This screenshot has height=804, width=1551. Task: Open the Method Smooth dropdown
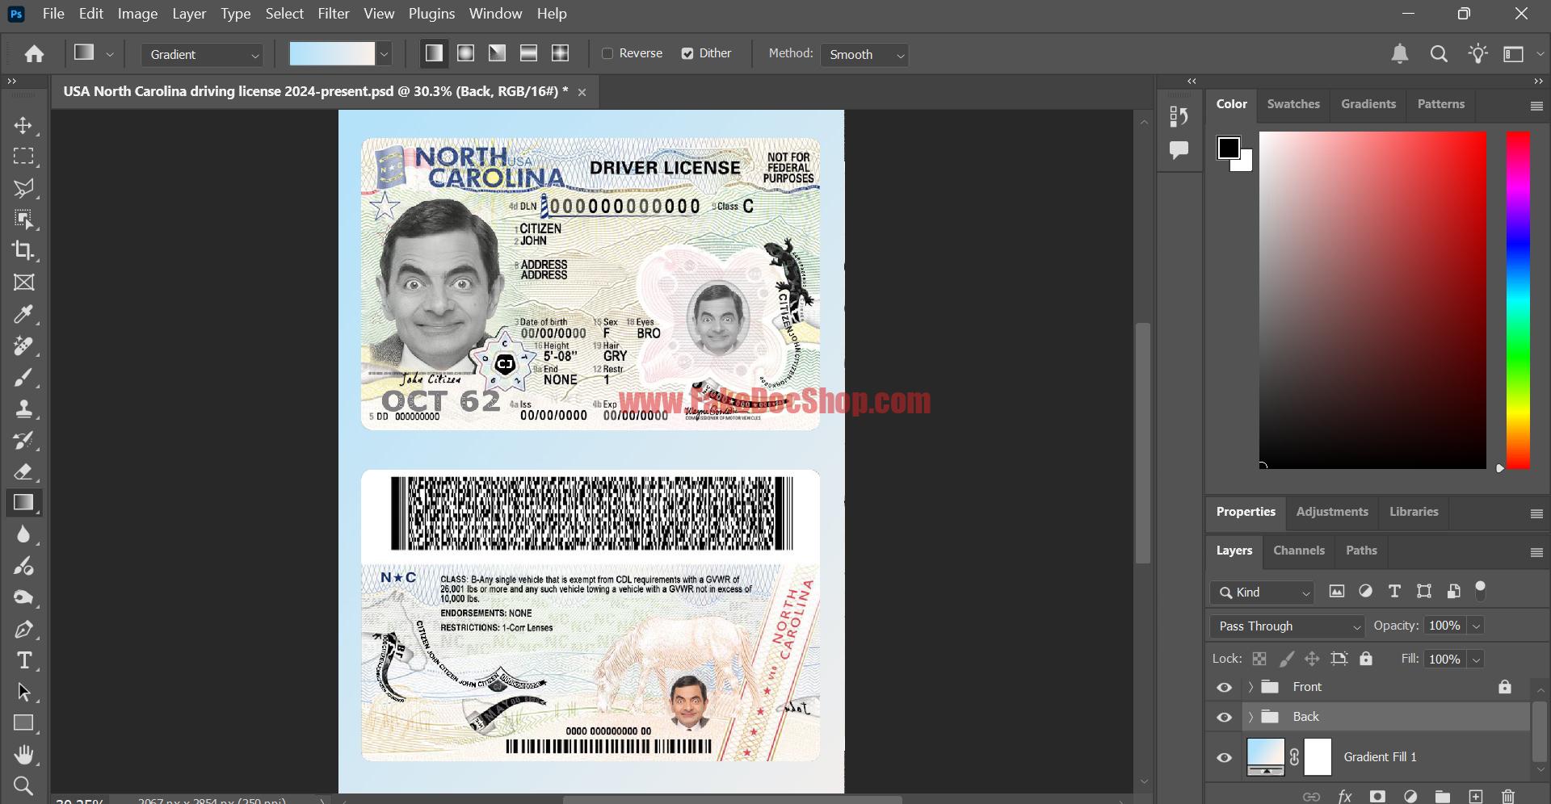864,54
